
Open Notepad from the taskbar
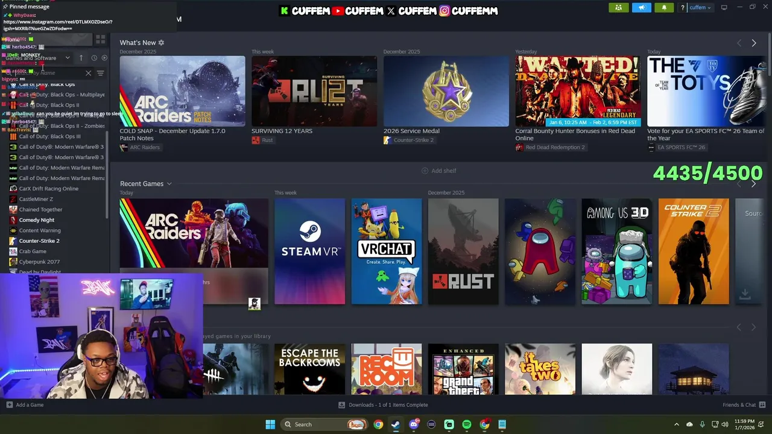click(502, 424)
